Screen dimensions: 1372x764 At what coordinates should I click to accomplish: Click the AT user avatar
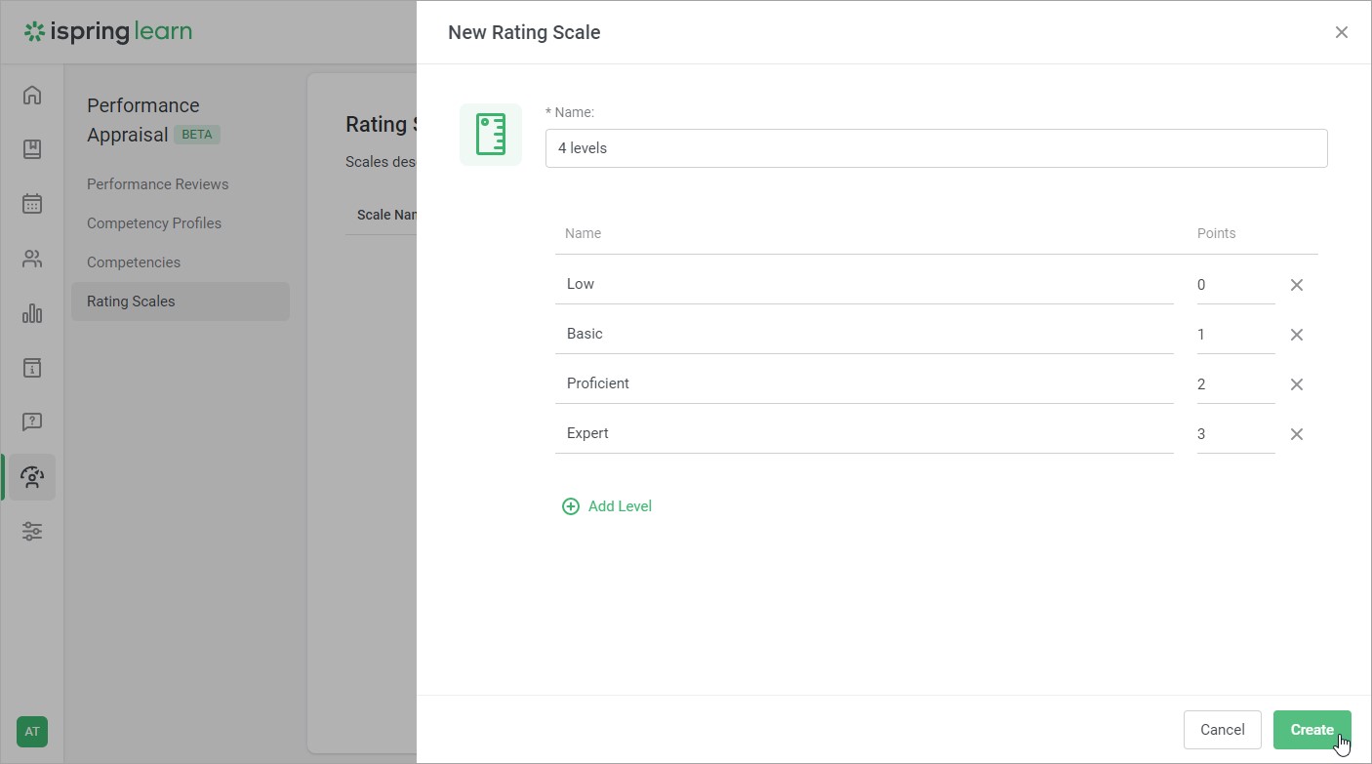(x=32, y=732)
